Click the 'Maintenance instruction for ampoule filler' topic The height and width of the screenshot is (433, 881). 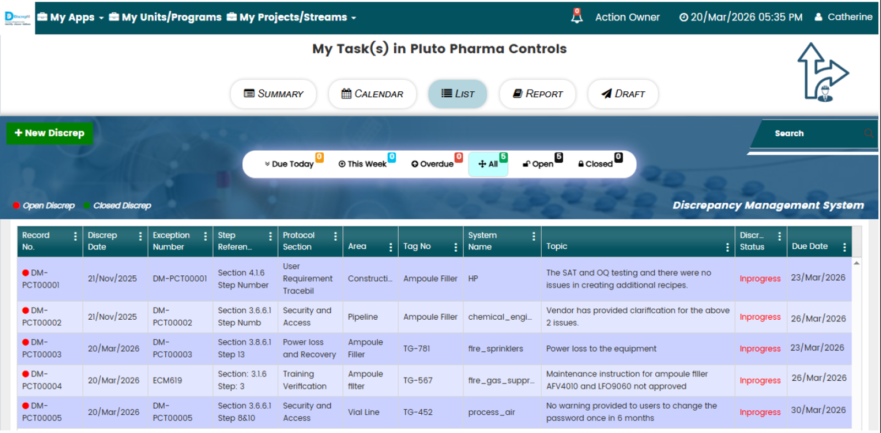pos(627,380)
